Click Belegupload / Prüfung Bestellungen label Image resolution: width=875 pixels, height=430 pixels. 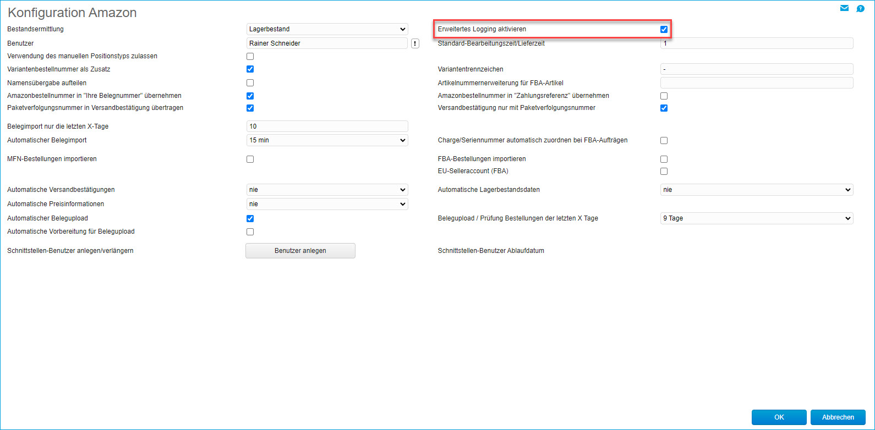tap(518, 218)
